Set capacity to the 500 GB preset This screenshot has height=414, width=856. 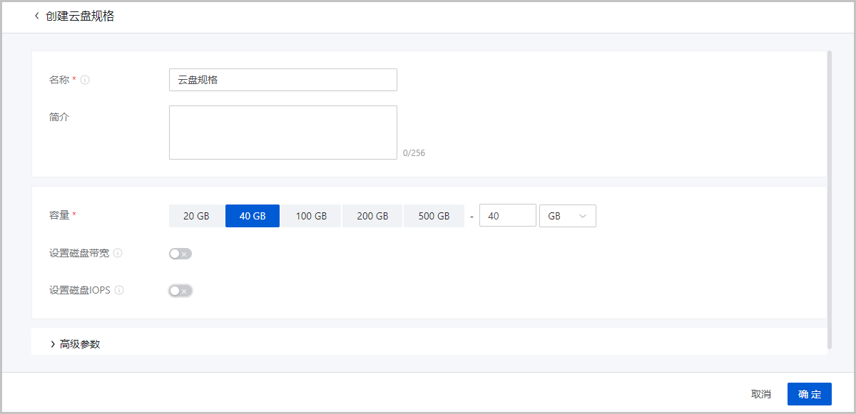coord(434,216)
